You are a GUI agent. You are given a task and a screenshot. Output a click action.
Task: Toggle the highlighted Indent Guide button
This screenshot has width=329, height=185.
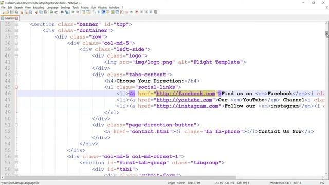click(103, 12)
